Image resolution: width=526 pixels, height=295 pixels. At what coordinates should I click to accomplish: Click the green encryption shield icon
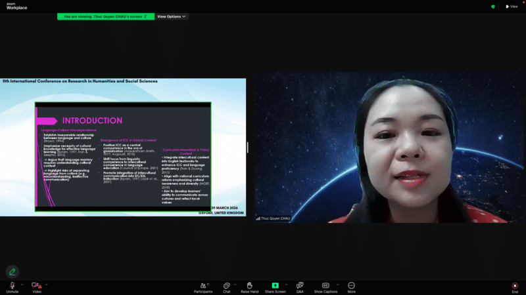point(492,7)
